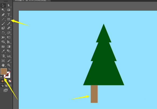
Task: Select the Symbol Sprayer tool
Action: [3, 56]
